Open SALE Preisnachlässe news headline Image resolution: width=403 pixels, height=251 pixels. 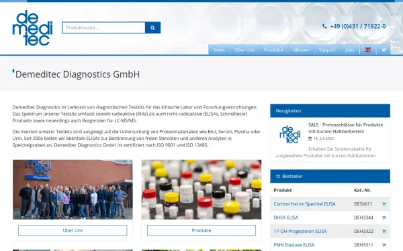pyautogui.click(x=345, y=128)
